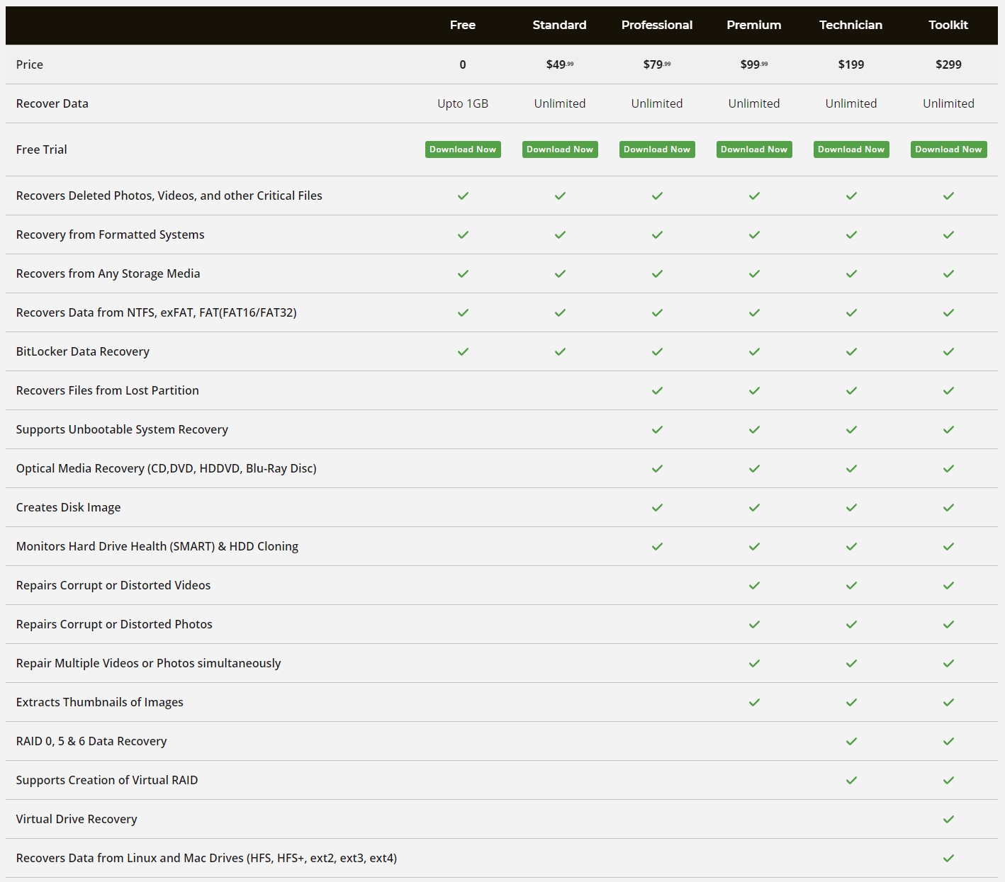Click Unlimited recover data under Toolkit
Screen dimensions: 1005x882
tap(948, 103)
